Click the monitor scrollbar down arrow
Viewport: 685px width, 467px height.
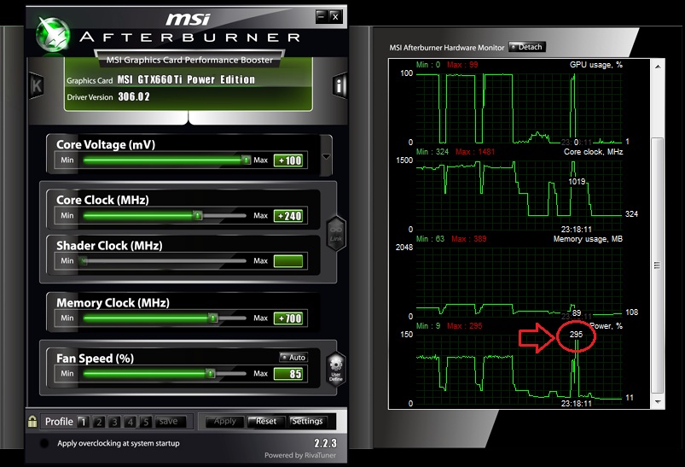pos(658,401)
